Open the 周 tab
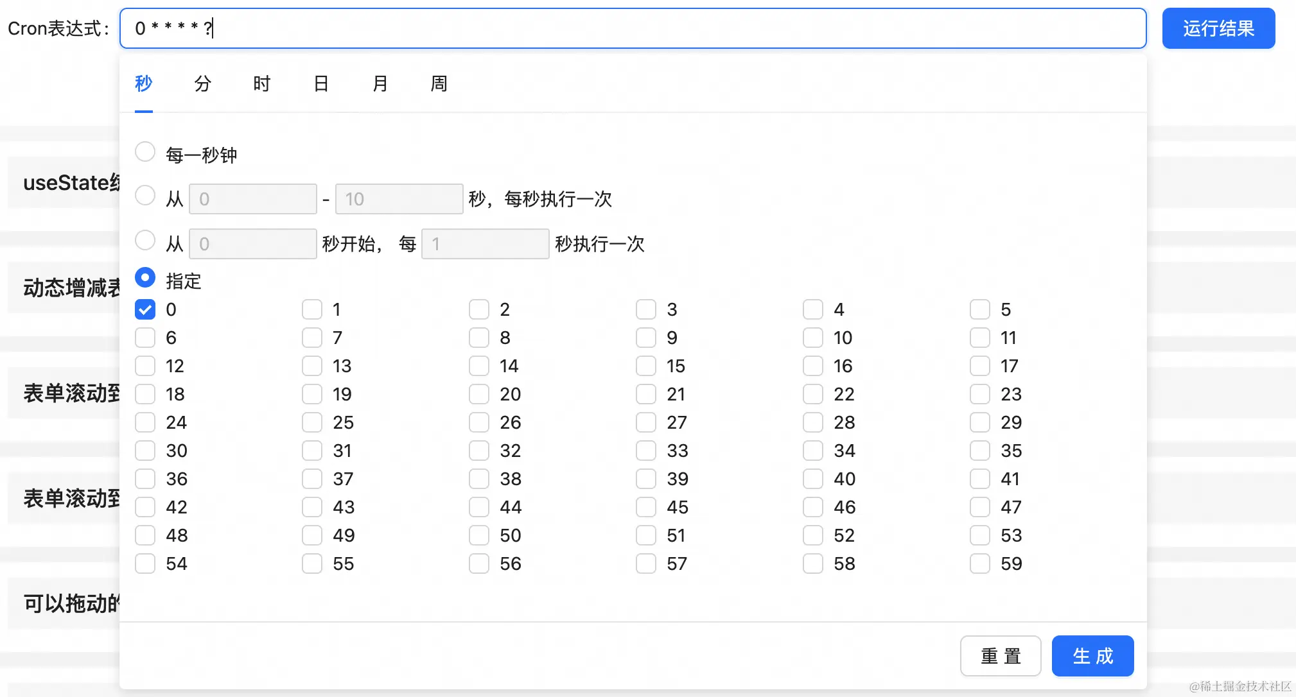This screenshot has height=697, width=1296. pos(439,83)
